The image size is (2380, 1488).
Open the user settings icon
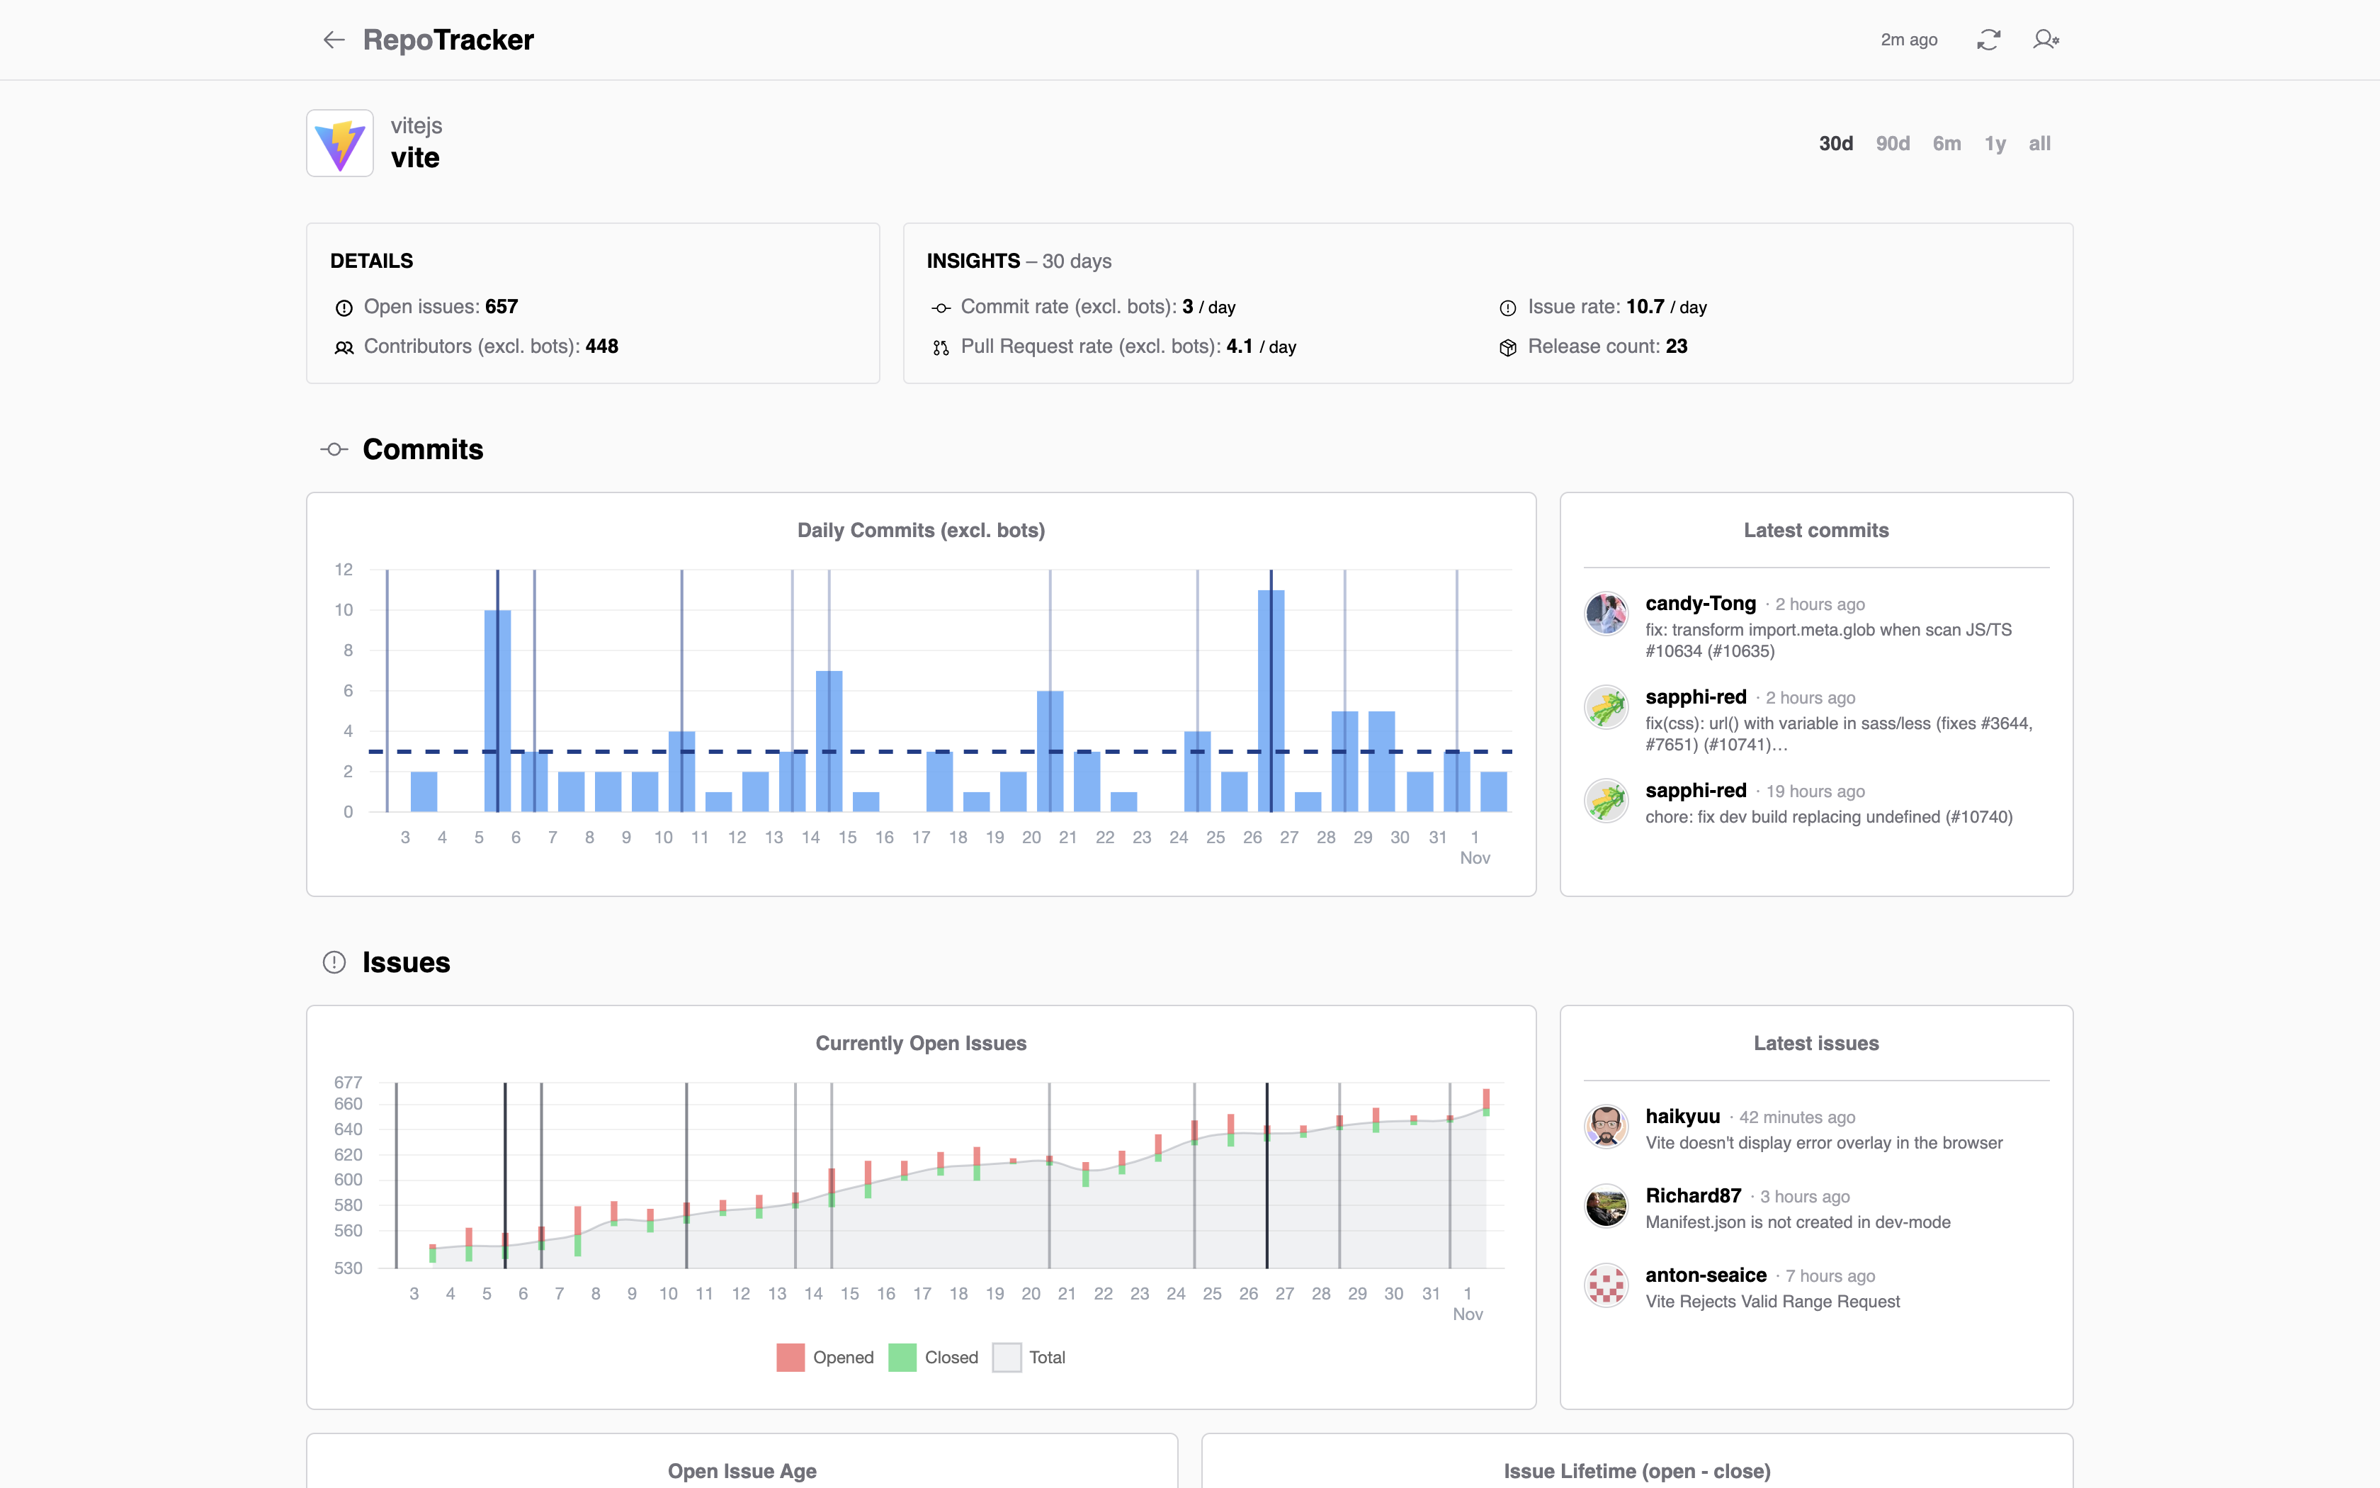tap(2046, 40)
